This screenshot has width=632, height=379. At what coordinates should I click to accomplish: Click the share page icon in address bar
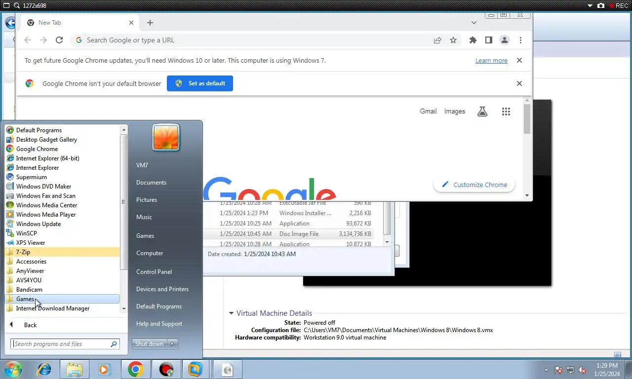click(437, 40)
